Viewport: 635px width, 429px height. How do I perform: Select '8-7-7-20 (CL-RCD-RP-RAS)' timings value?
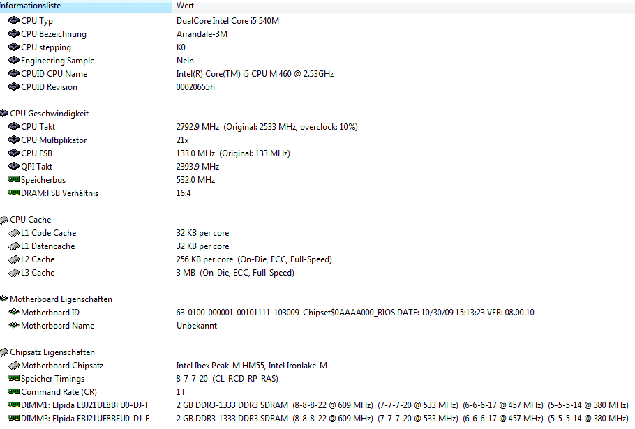coord(227,379)
